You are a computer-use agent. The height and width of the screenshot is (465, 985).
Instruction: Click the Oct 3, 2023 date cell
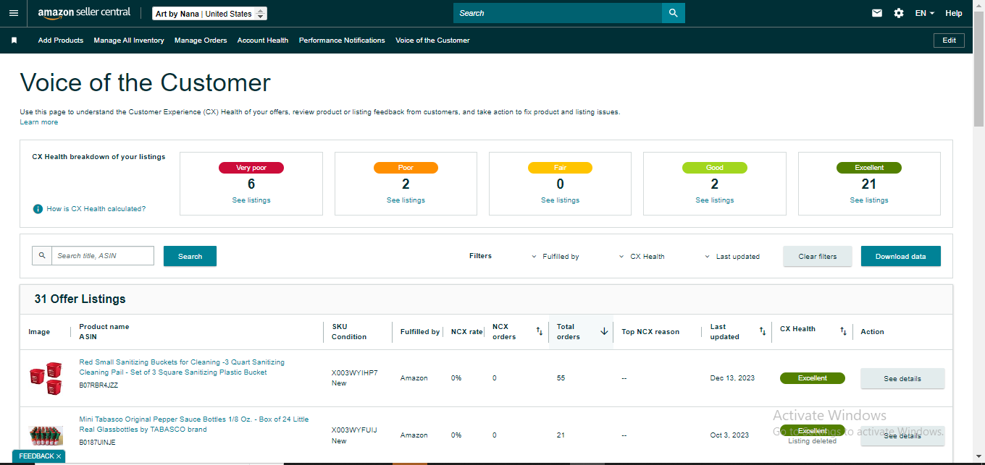729,435
